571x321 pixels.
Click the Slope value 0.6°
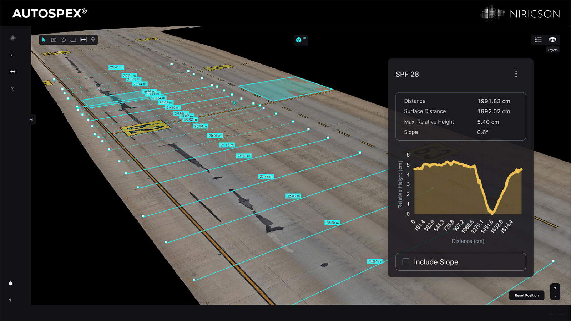coord(483,132)
